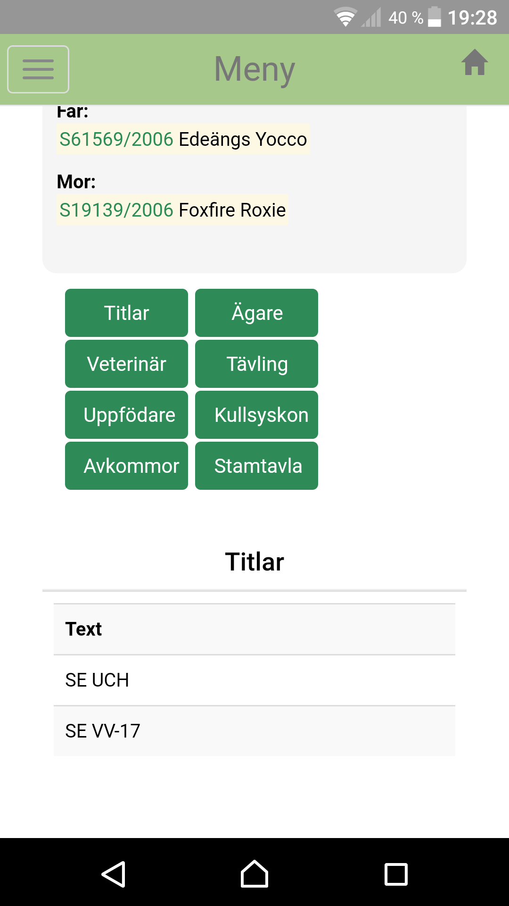509x906 pixels.
Task: Open dam link S19139/2006 Foxfire Roxie
Action: [x=172, y=210]
